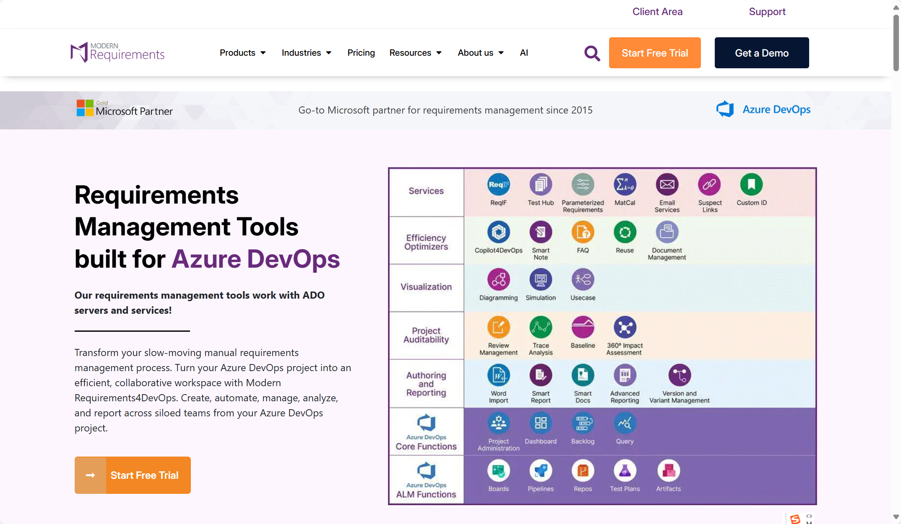Open the Client Area link
The height and width of the screenshot is (524, 901).
click(657, 12)
